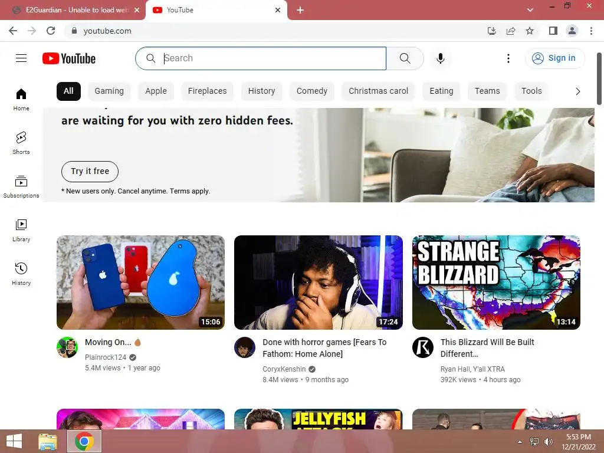Select the Fireplaces filter chip
The width and height of the screenshot is (604, 453).
[207, 91]
